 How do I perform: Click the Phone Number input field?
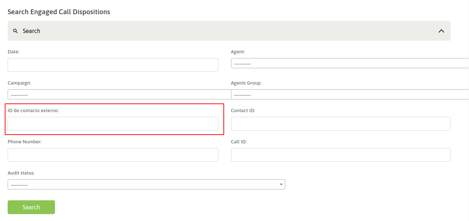click(113, 155)
